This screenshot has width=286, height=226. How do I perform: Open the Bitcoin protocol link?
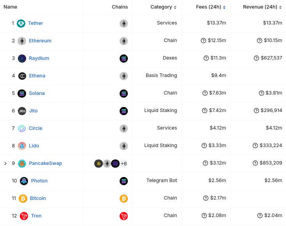point(38,198)
